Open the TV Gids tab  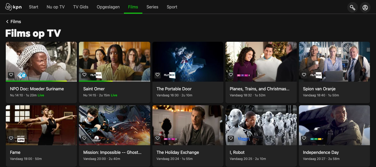click(81, 7)
